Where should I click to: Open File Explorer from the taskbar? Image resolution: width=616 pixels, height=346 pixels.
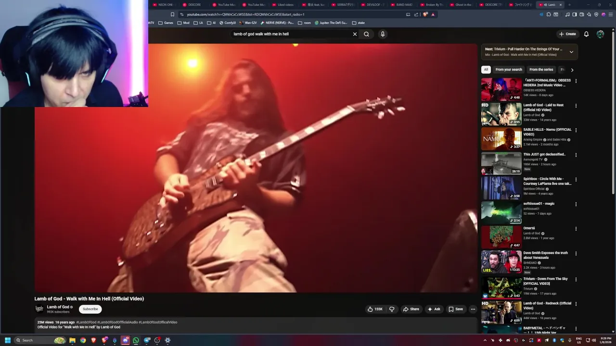click(72, 340)
